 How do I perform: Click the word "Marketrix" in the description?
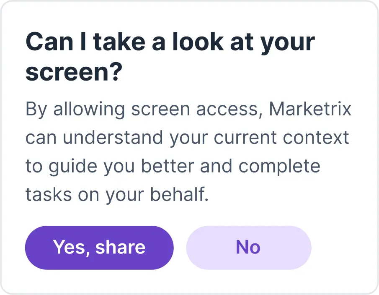tap(310, 109)
